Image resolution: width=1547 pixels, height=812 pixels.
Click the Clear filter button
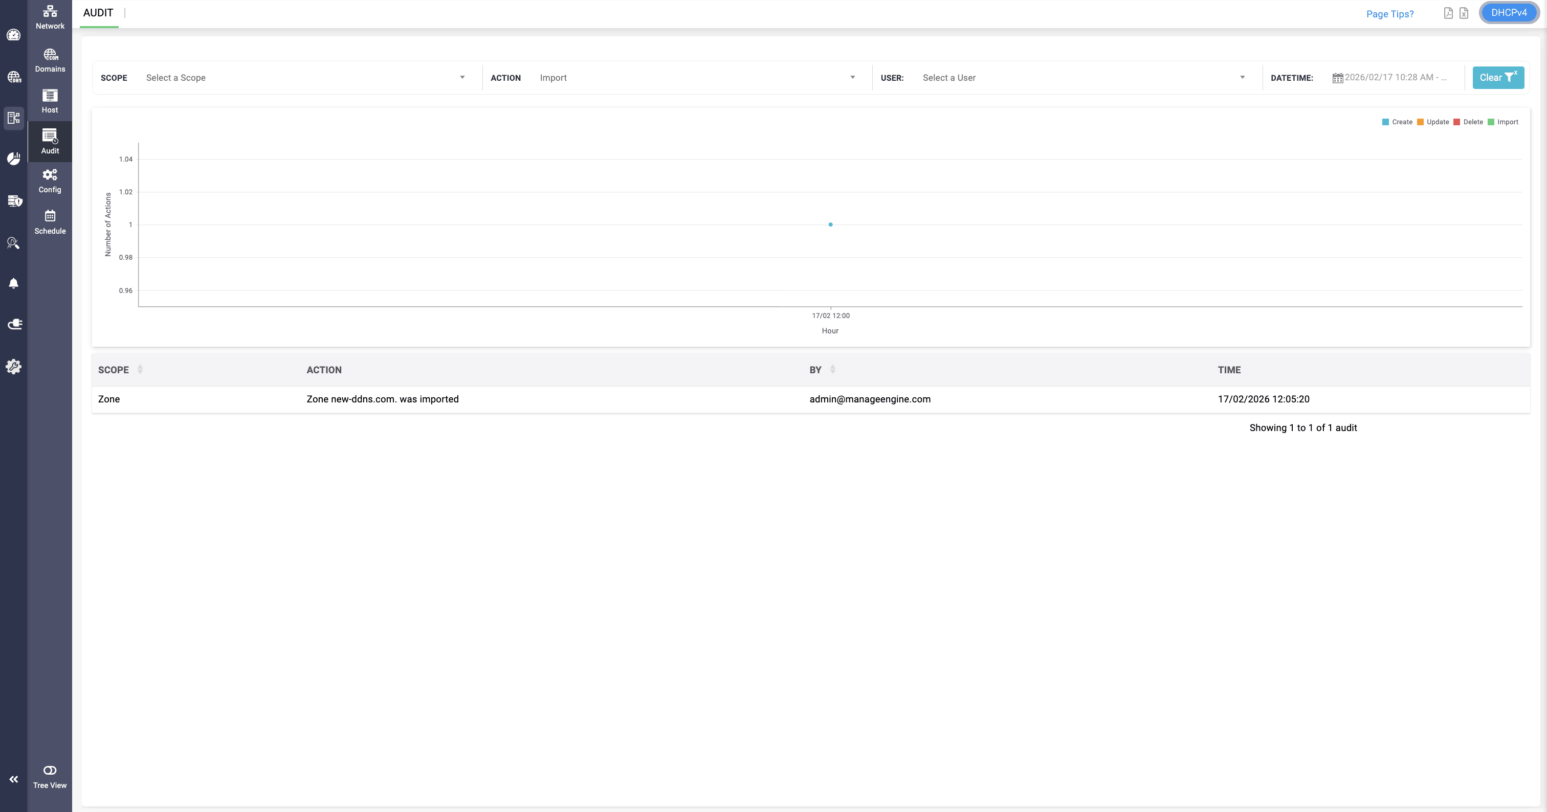point(1498,77)
